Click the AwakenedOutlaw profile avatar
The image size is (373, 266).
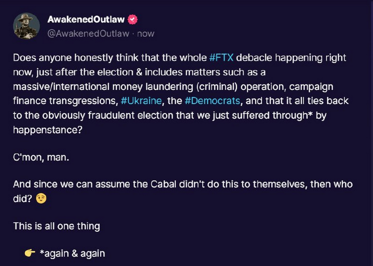pyautogui.click(x=27, y=26)
